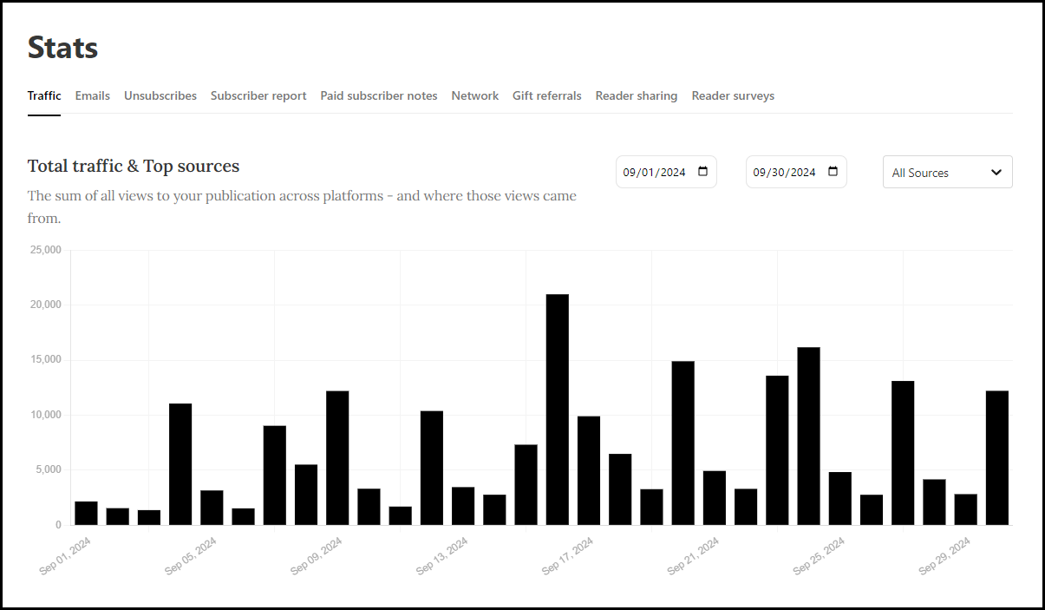Image resolution: width=1045 pixels, height=610 pixels.
Task: Select the Traffic tab
Action: click(44, 95)
